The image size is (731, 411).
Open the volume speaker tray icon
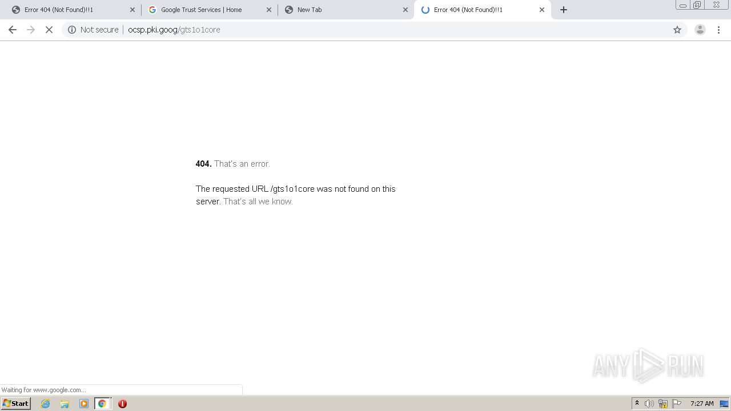pos(649,404)
